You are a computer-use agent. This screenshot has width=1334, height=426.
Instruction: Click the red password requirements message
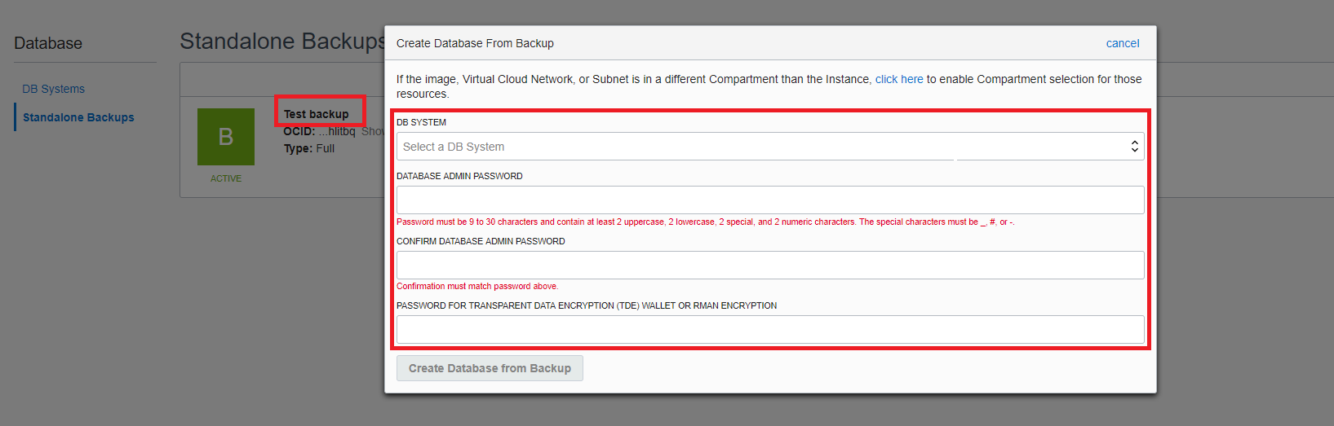point(705,222)
